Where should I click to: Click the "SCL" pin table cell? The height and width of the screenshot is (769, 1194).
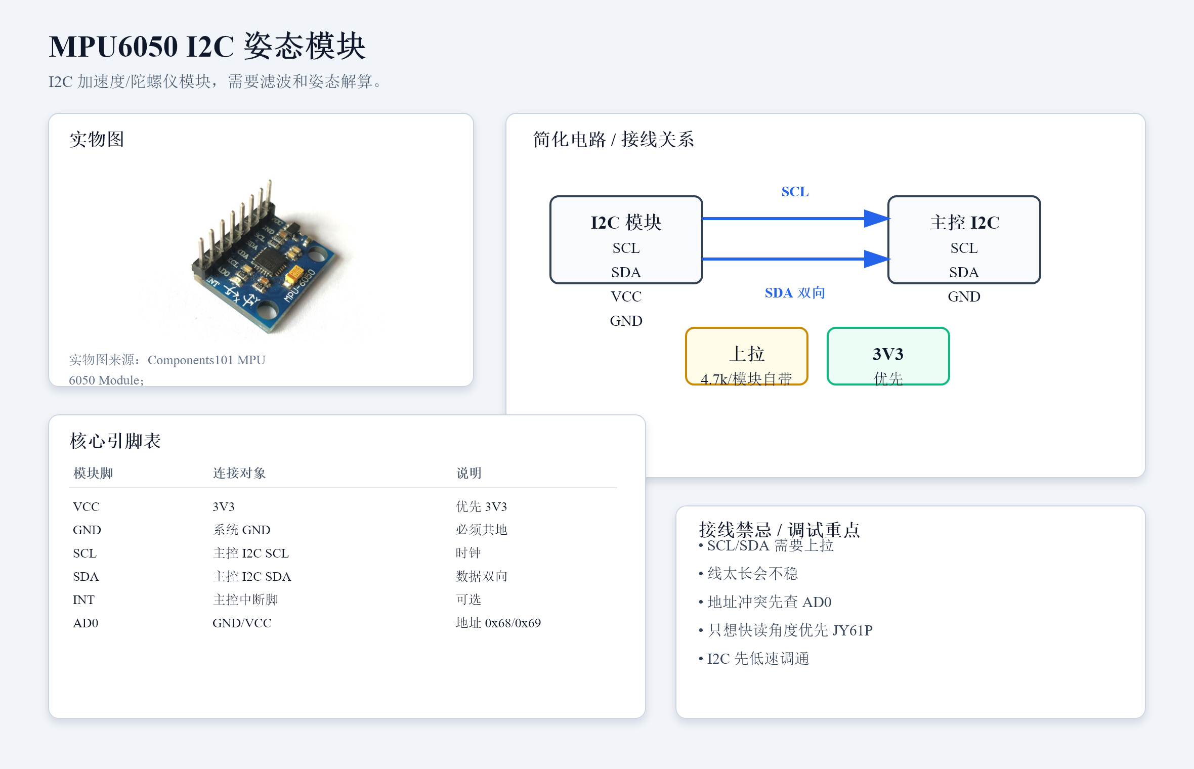[x=84, y=553]
